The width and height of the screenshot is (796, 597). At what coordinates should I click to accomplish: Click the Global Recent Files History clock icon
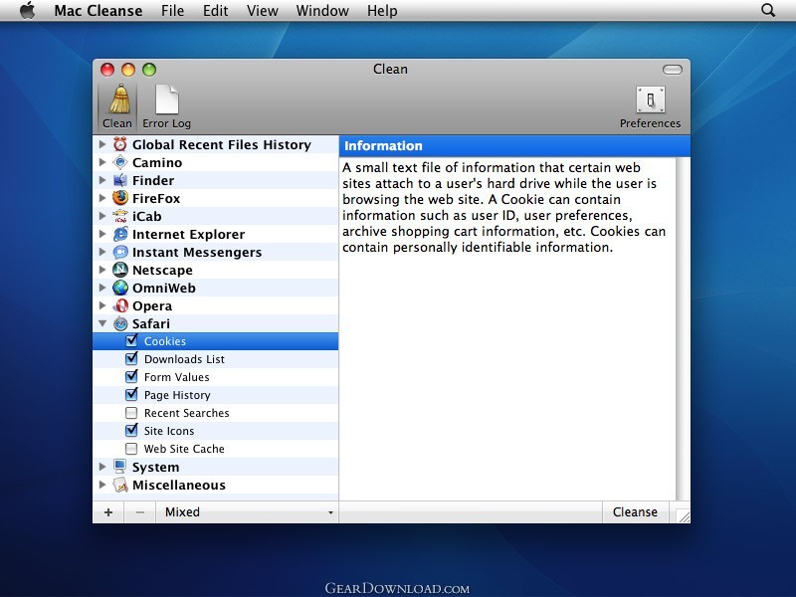click(x=120, y=144)
